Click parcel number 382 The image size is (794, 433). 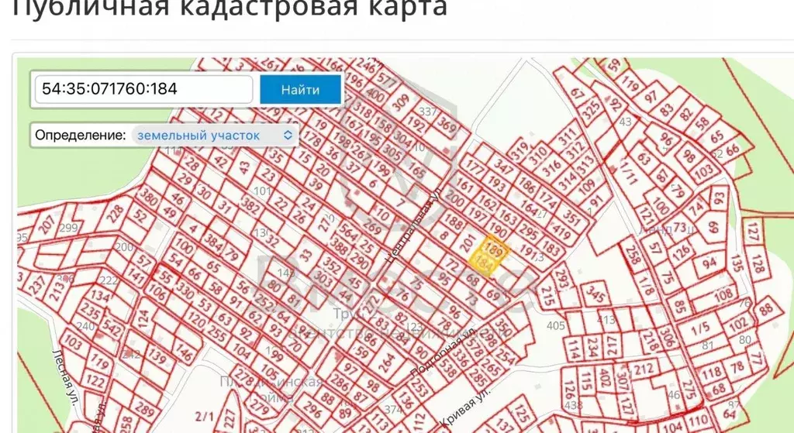pyautogui.click(x=250, y=204)
